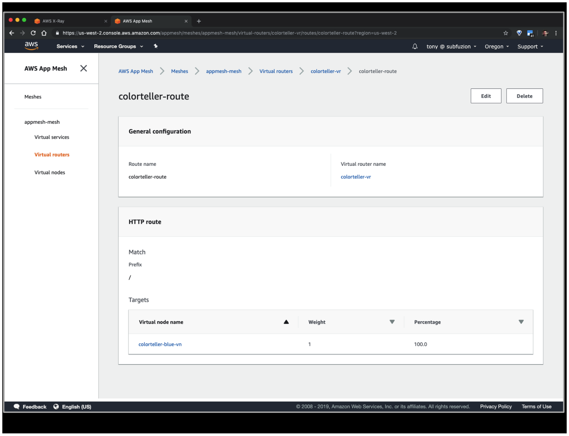
Task: Open the colorteller-blue-vn node link
Action: click(160, 344)
